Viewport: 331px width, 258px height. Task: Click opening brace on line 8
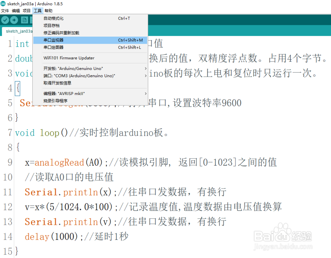(18, 148)
